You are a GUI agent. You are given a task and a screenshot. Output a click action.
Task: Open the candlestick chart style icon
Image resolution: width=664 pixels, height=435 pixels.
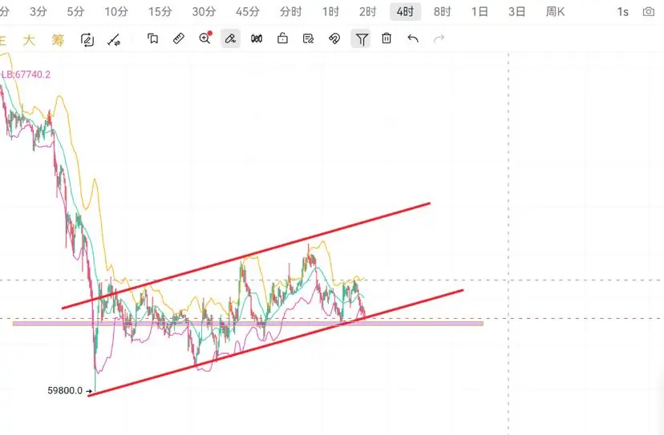(257, 39)
